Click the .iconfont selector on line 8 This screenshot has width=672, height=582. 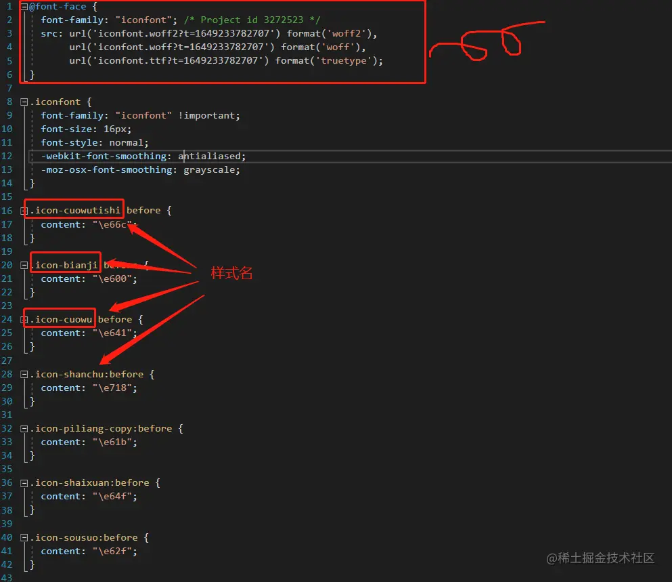55,102
